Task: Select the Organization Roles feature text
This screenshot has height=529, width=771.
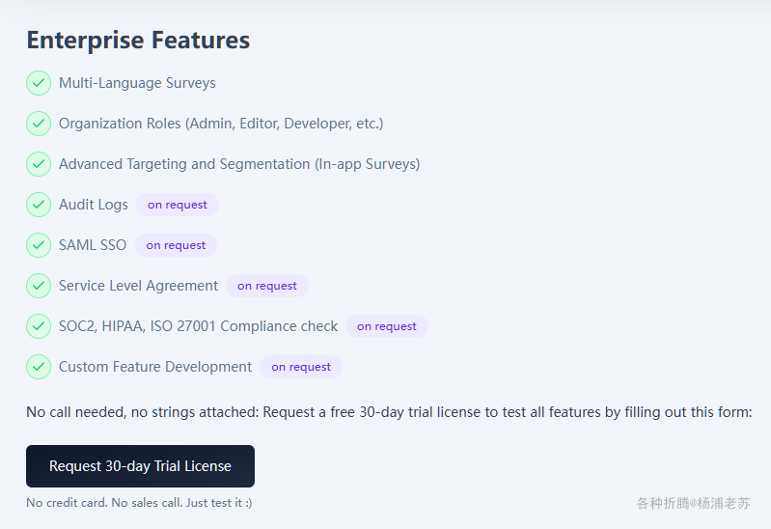Action: (x=221, y=124)
